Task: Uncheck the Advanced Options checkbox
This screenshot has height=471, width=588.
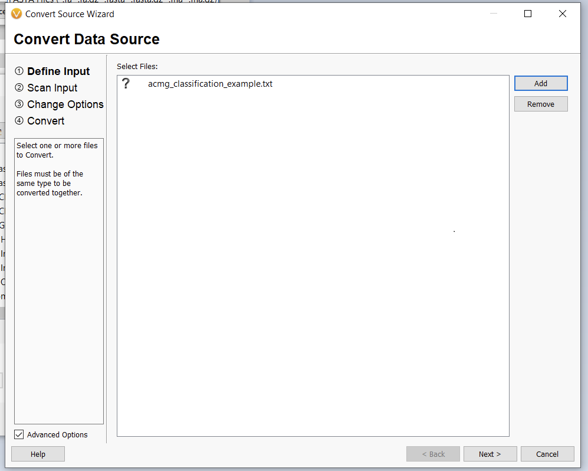Action: pos(19,435)
